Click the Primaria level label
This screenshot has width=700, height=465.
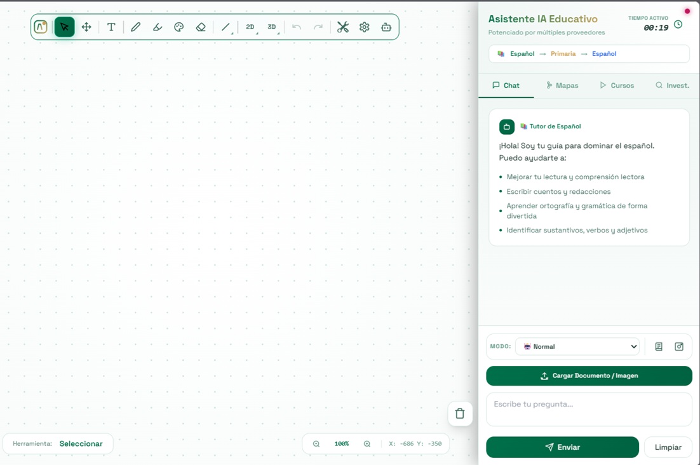pyautogui.click(x=563, y=53)
